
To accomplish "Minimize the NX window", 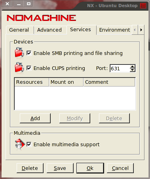I will pos(19,4).
